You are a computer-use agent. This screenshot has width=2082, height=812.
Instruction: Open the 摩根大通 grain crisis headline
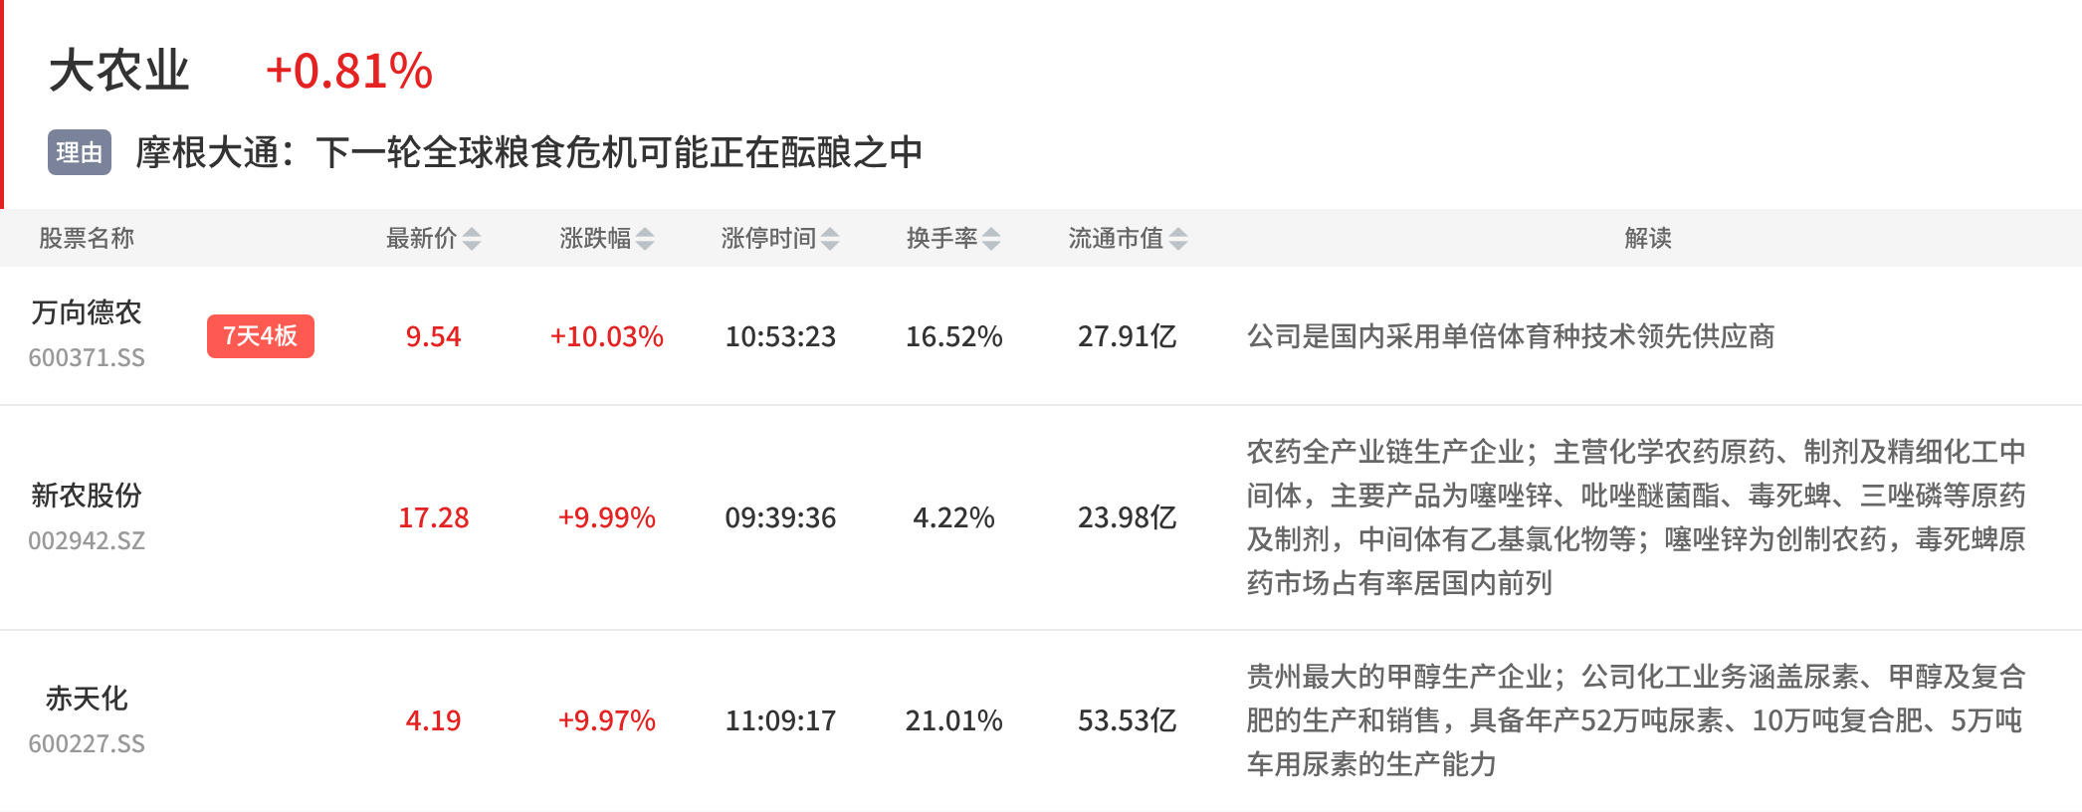point(529,152)
